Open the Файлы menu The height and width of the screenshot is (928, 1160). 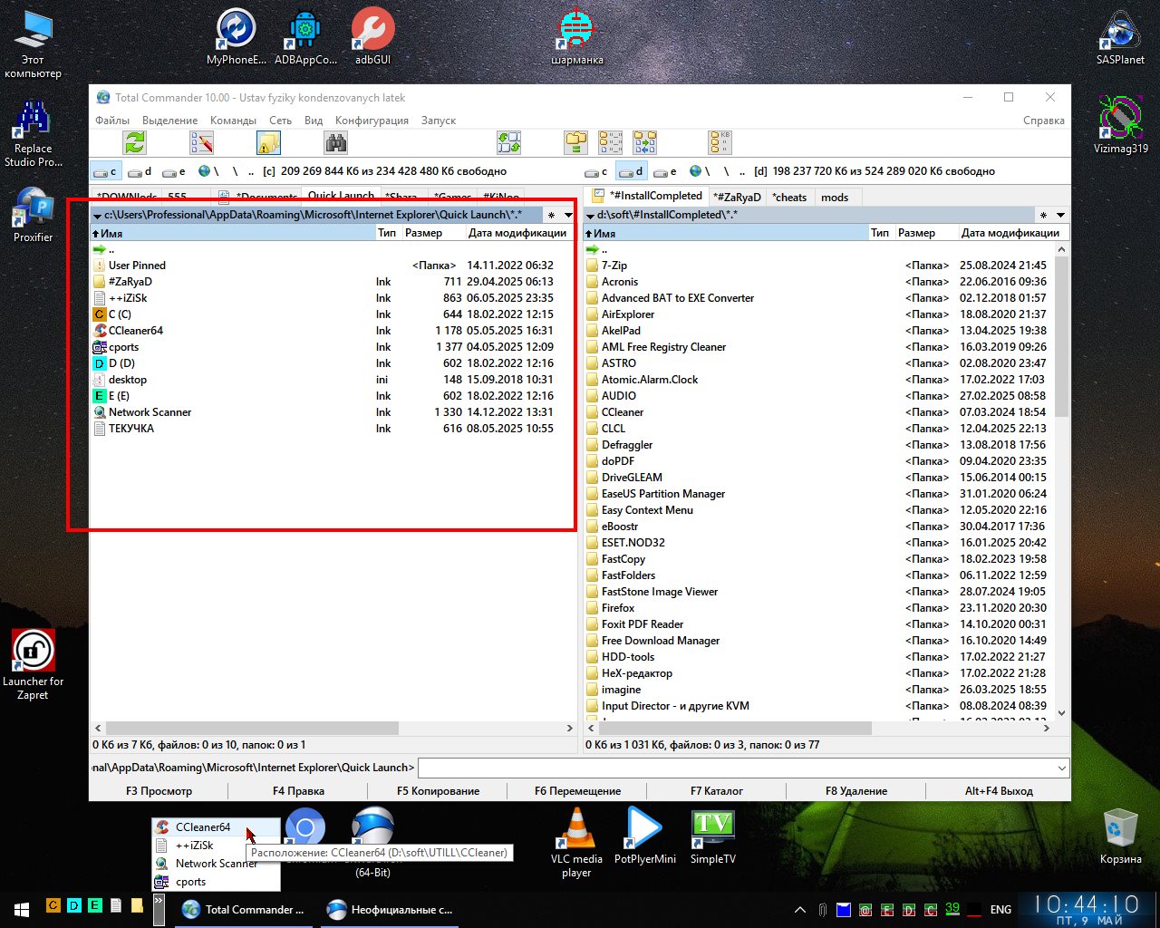click(112, 121)
